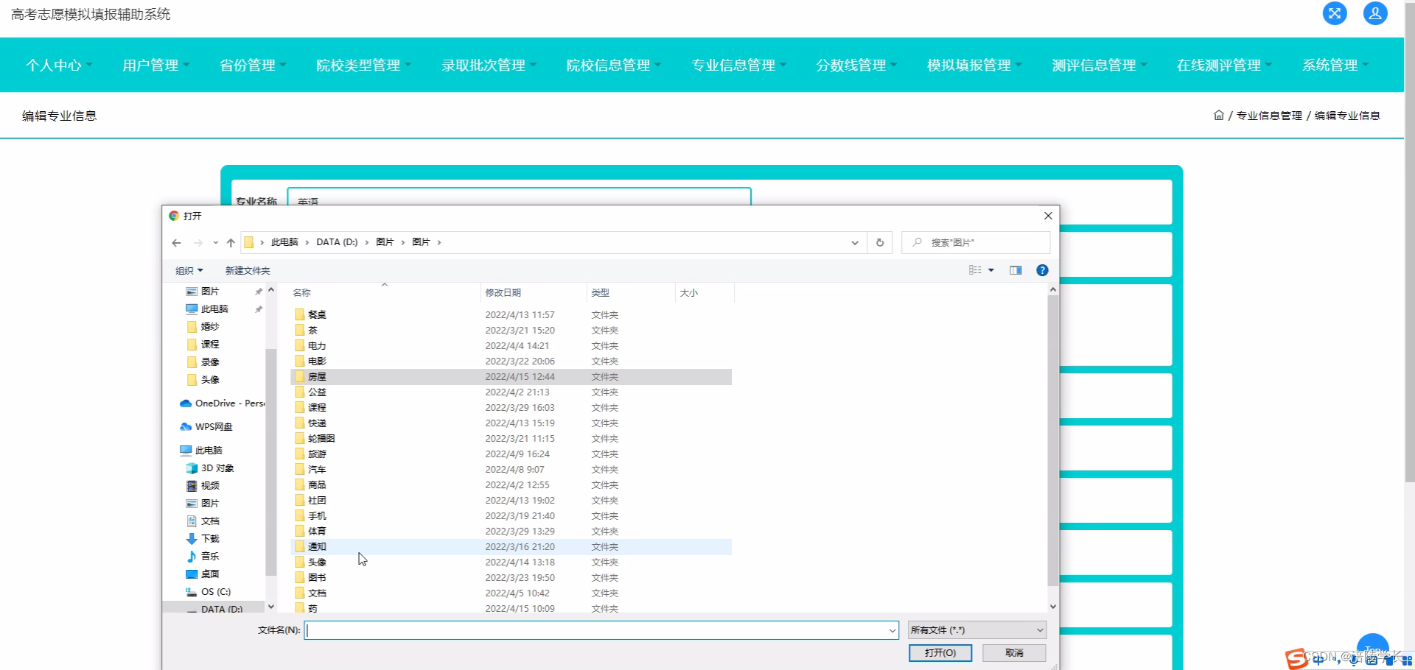Screen dimensions: 1415x670
Task: Open the 院校类型管理 menu
Action: coord(363,65)
